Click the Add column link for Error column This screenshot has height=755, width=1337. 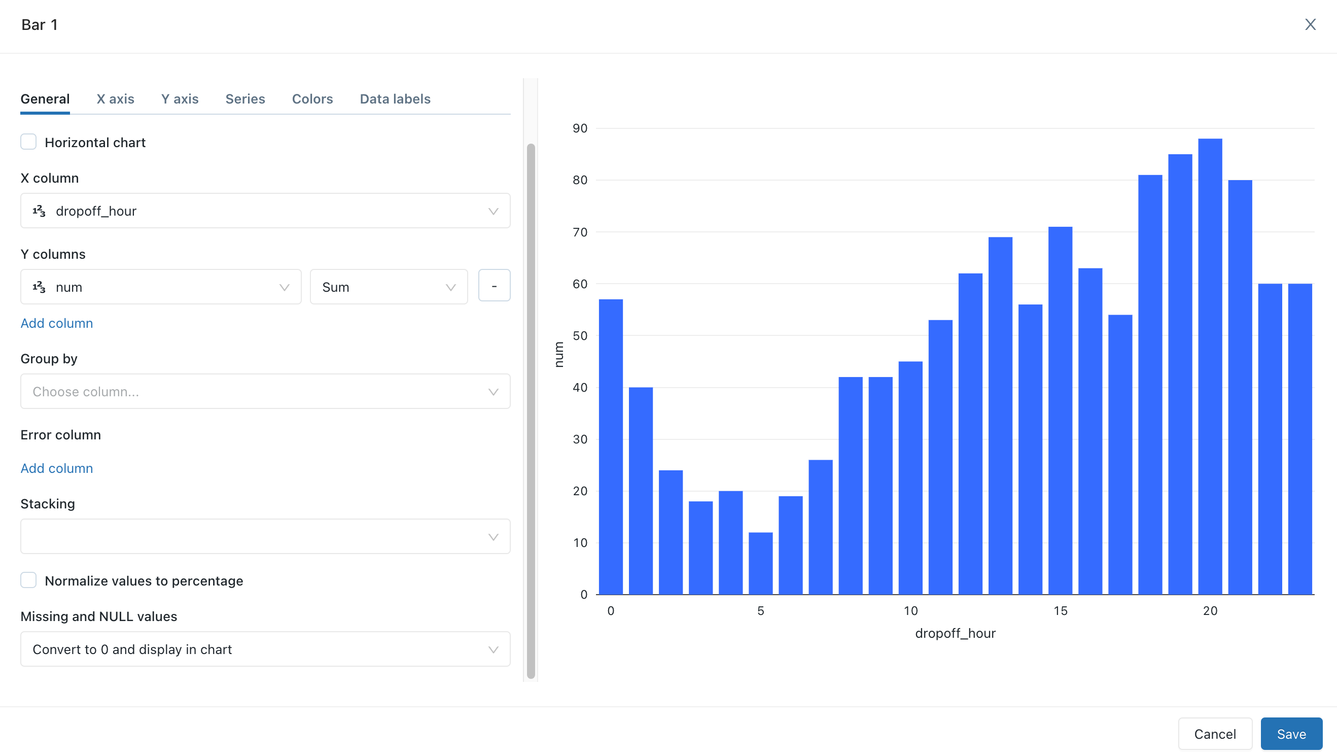(57, 467)
